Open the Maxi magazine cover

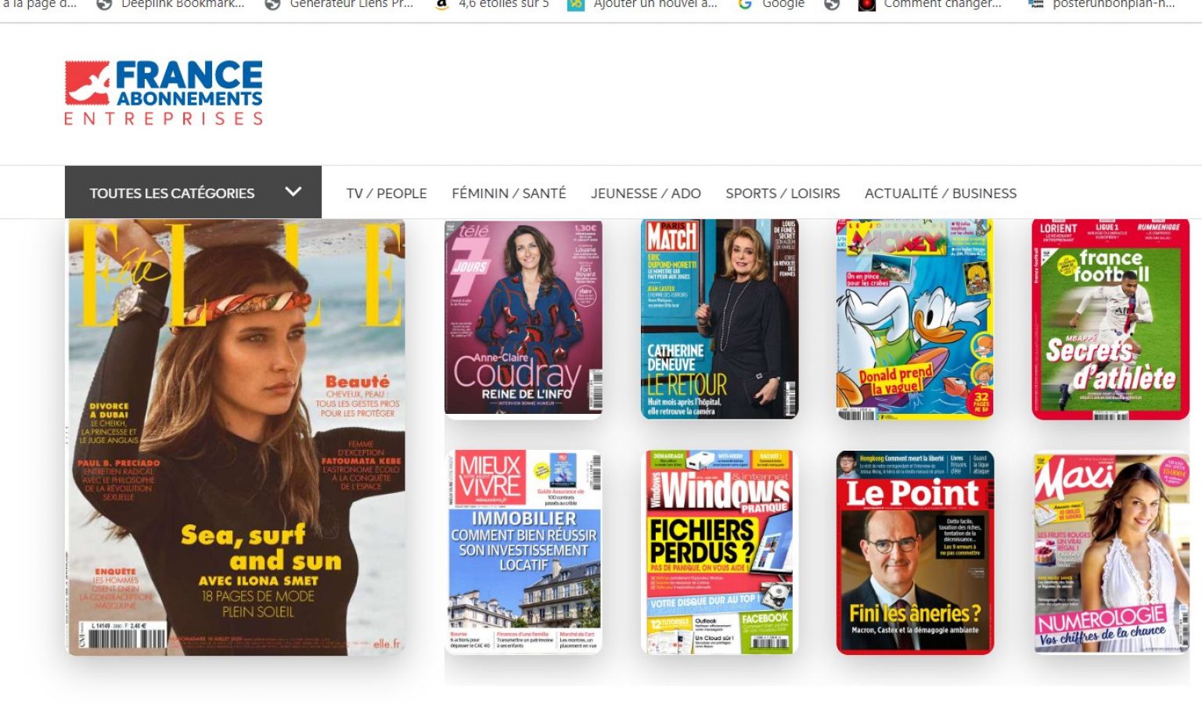click(1111, 552)
